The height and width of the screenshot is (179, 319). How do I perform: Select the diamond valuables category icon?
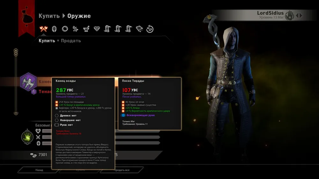97,29
